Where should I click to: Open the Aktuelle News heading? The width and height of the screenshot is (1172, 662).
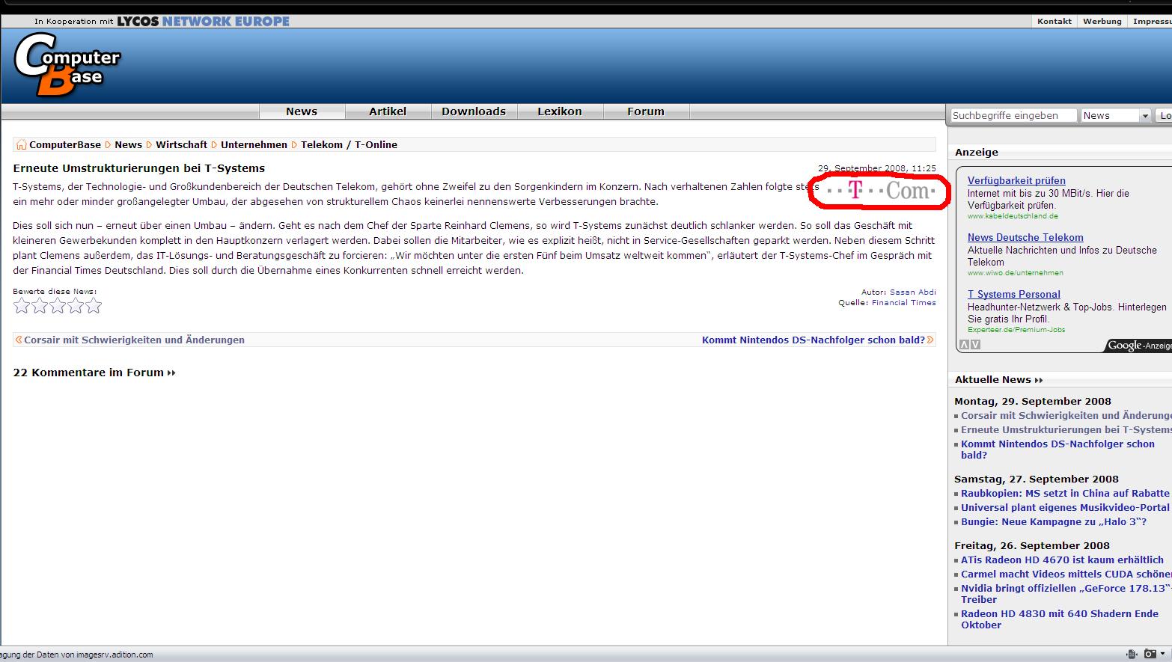[998, 380]
